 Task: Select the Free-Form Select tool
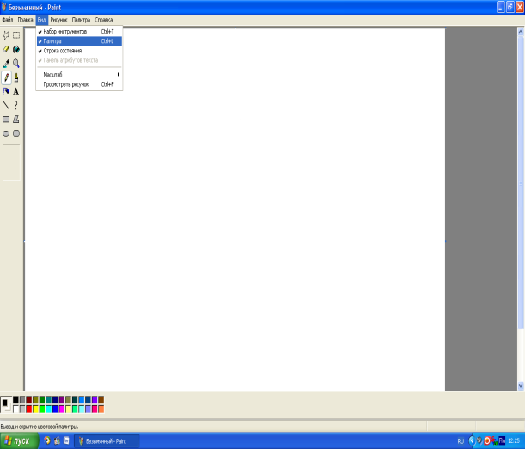(6, 35)
